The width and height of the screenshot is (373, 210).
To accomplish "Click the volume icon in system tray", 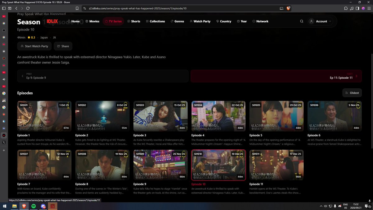I will (x=325, y=206).
